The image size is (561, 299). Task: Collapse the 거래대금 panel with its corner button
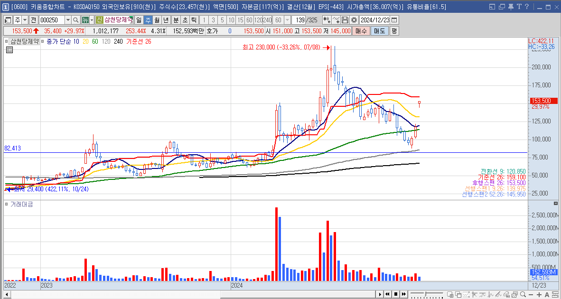tap(556, 203)
